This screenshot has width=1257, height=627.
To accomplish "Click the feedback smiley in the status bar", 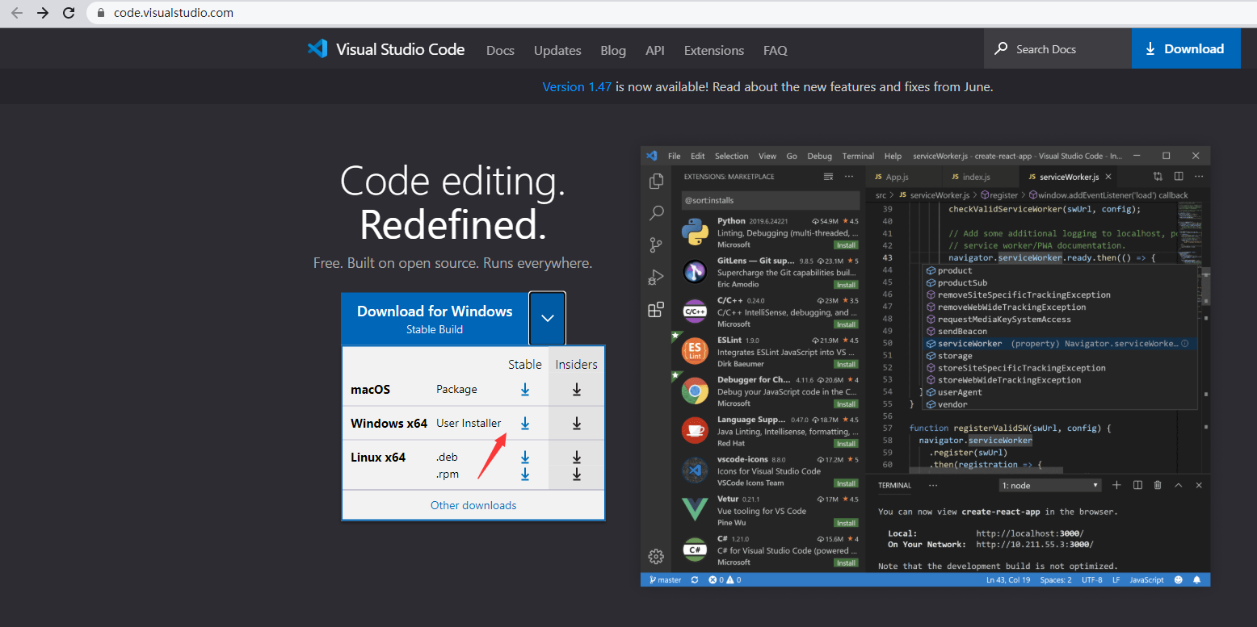I will point(1179,580).
